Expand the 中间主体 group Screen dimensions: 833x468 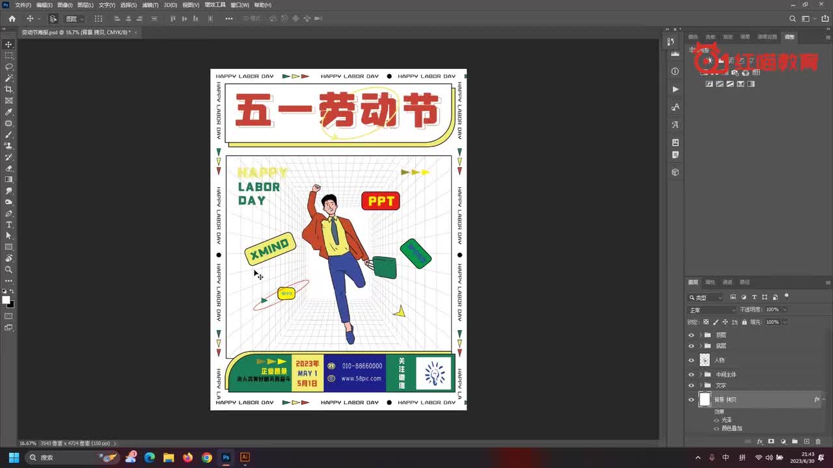tap(700, 374)
